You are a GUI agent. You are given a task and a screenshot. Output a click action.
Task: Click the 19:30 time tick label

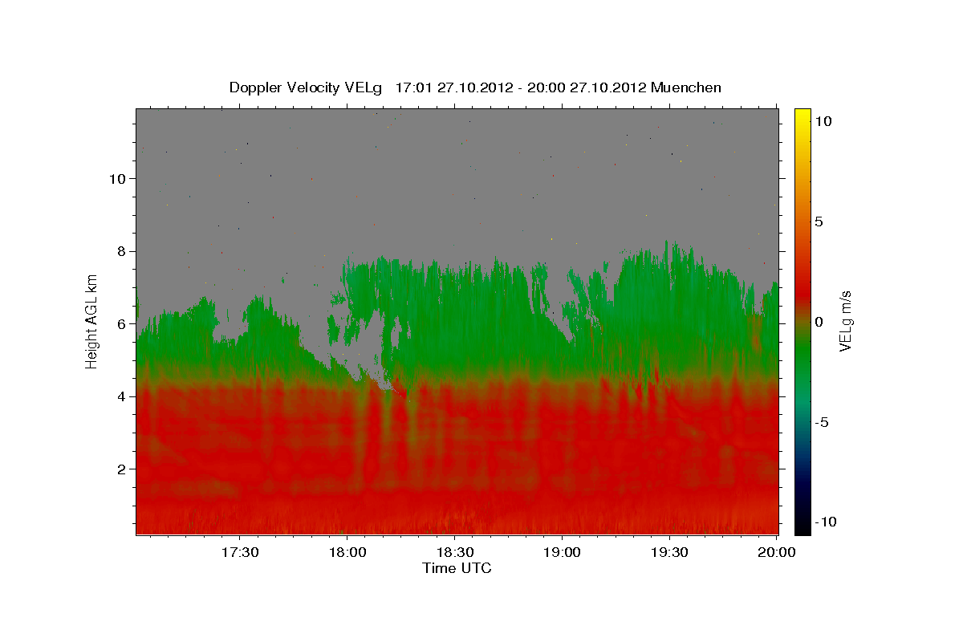[669, 553]
